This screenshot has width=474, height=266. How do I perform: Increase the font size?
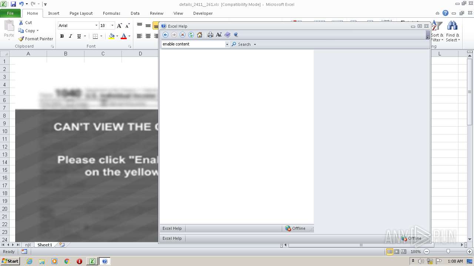coord(119,25)
